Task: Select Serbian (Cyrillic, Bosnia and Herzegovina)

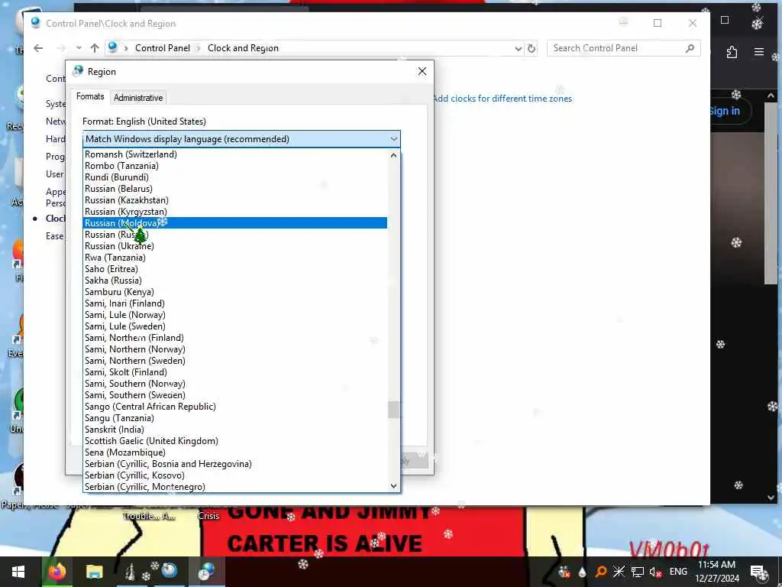Action: (x=235, y=464)
